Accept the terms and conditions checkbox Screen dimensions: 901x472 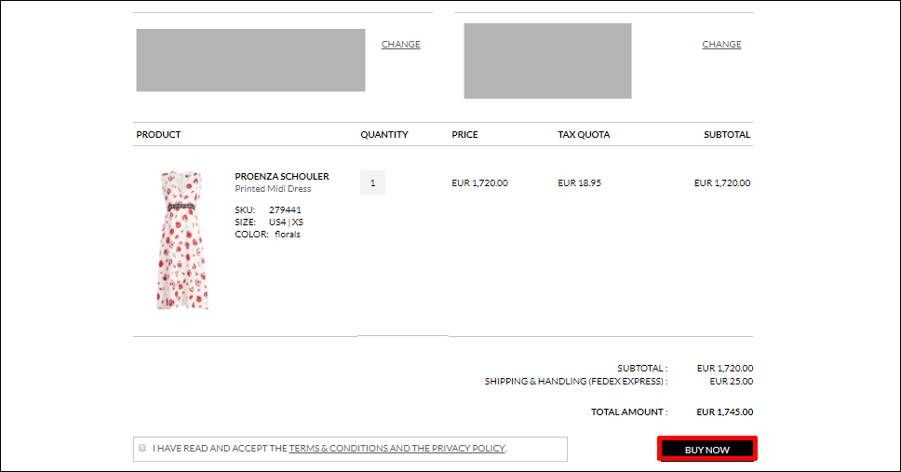click(141, 448)
